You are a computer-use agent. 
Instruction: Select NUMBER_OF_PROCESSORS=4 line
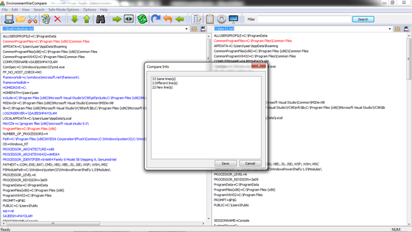[25, 134]
